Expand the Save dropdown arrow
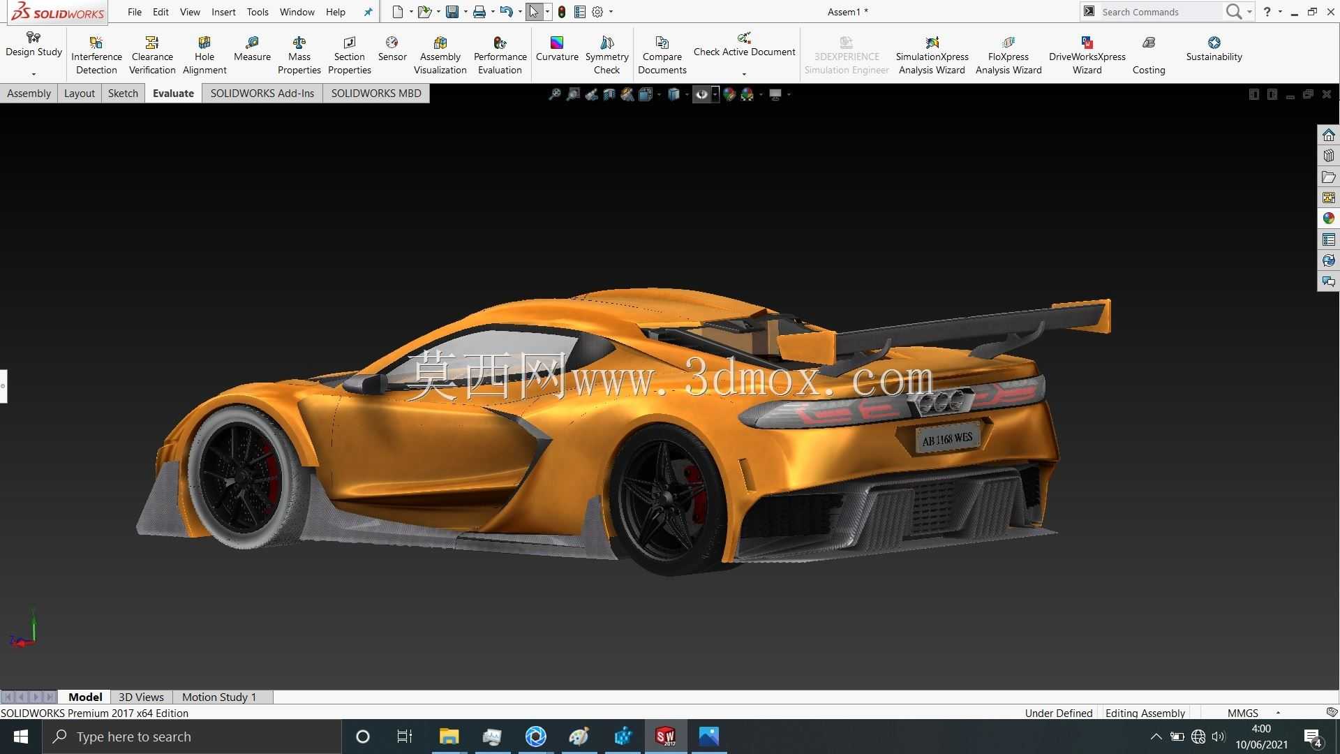This screenshot has height=754, width=1340. click(466, 12)
